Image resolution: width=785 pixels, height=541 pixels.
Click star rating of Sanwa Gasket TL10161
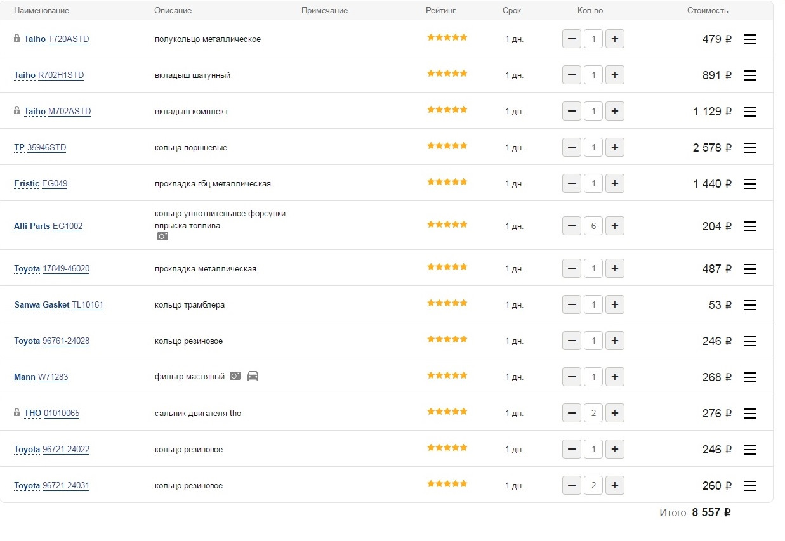(x=447, y=303)
